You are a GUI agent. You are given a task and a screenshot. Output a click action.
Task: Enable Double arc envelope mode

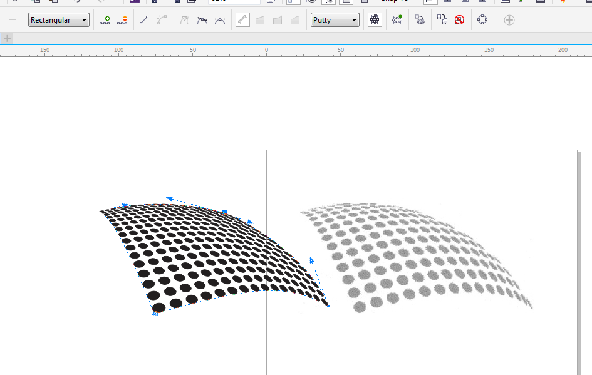click(x=295, y=20)
